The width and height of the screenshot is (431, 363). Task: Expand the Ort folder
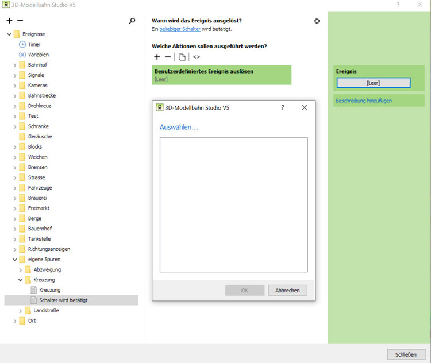[15, 321]
